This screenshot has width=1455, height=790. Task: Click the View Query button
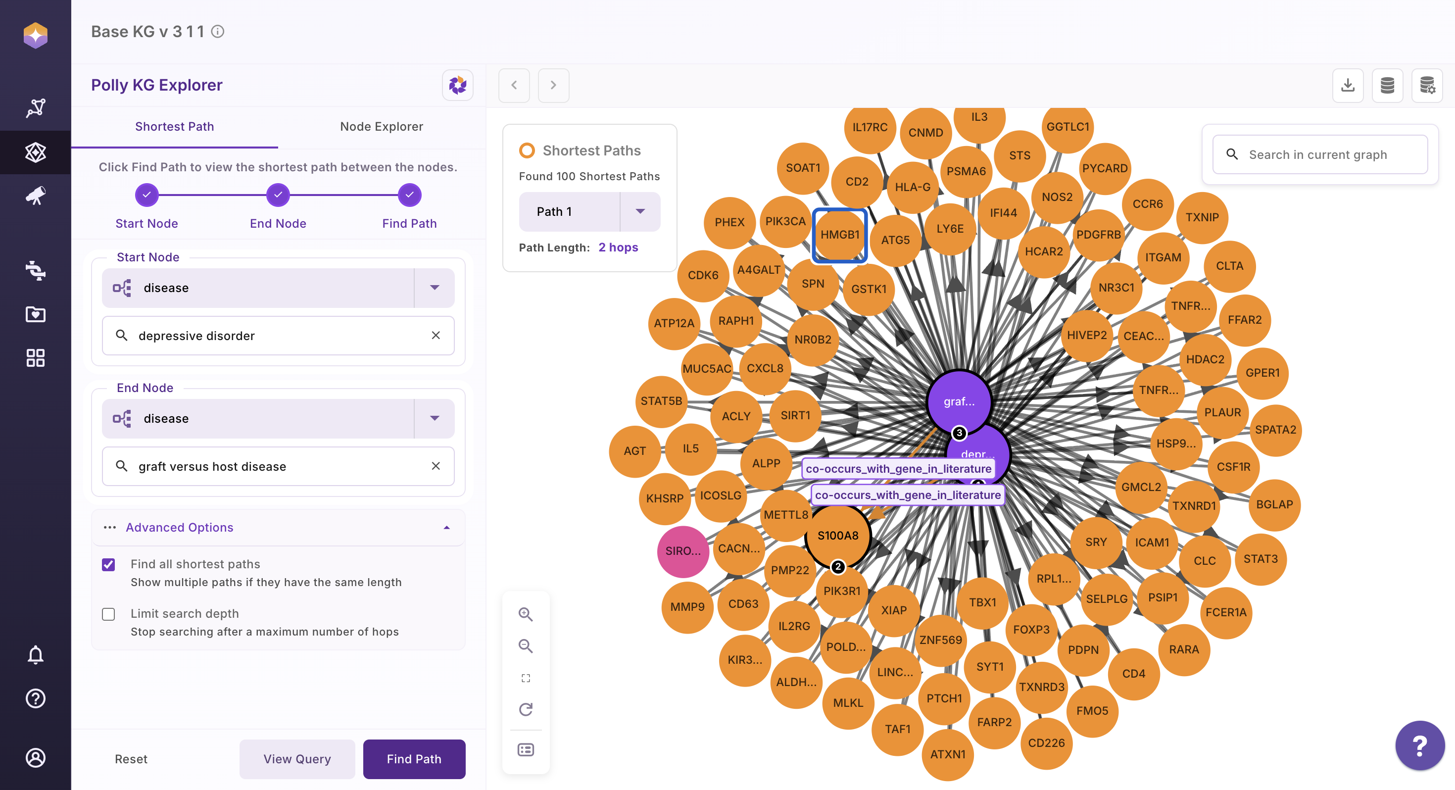tap(297, 759)
